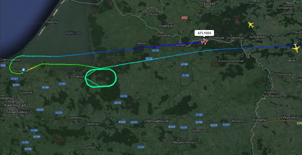Image resolution: width=302 pixels, height=155 pixels.
Task: Click the green holding pattern loop near Polessk
Action: coord(101,78)
